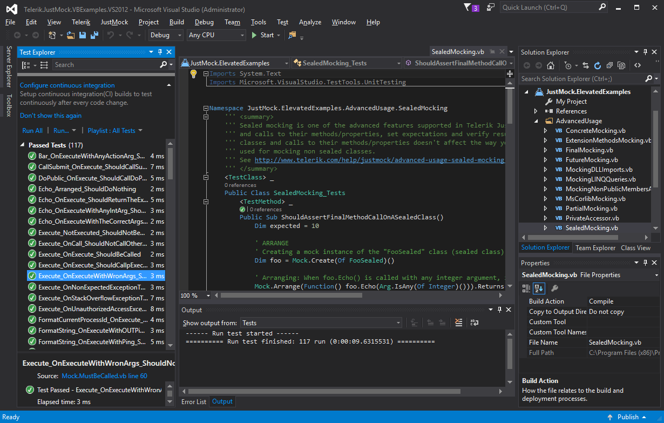
Task: Click the Refresh icon in Solution Explorer
Action: click(598, 65)
